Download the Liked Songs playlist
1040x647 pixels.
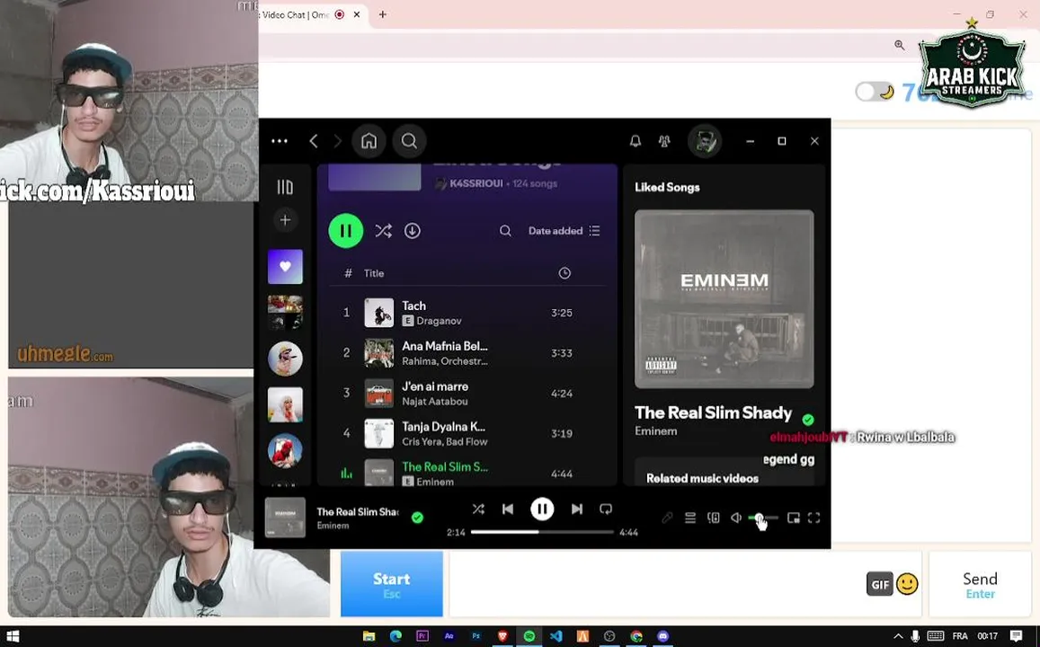click(413, 231)
